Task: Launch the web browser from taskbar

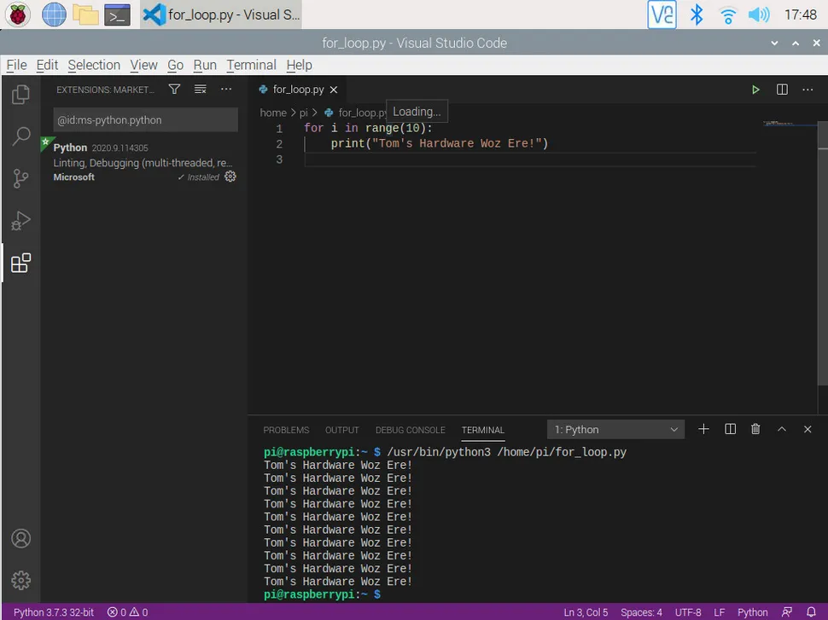Action: [54, 14]
